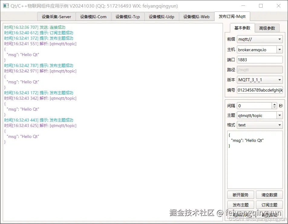Select the 基本参数 parameter tab
This screenshot has width=288, height=224.
[x=242, y=28]
